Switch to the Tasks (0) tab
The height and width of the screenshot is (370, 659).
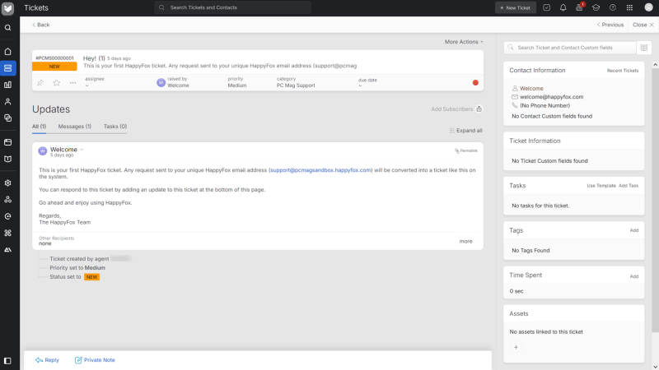tap(115, 127)
